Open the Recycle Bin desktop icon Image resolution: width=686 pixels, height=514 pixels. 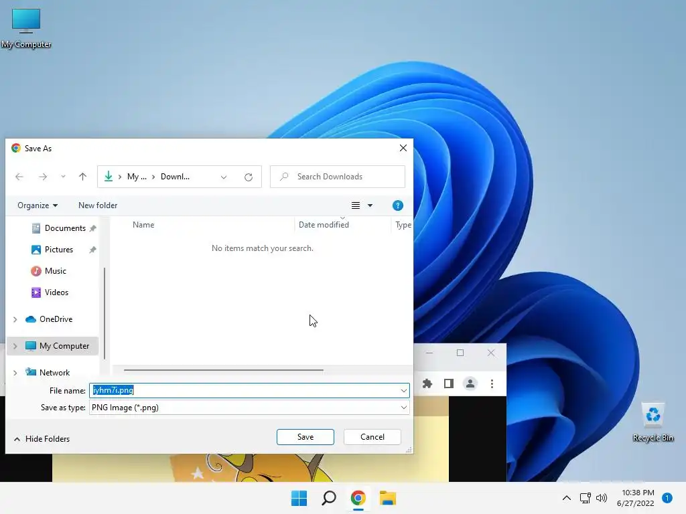(x=653, y=422)
